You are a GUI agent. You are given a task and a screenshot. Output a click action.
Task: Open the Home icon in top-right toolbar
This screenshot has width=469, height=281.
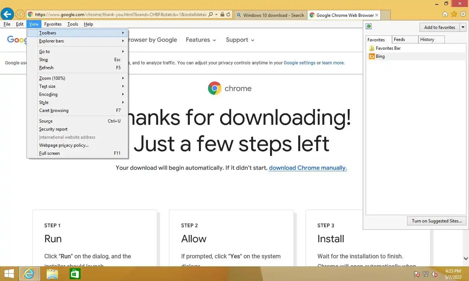(x=445, y=14)
